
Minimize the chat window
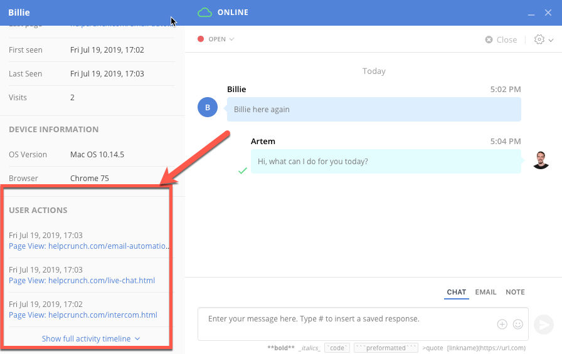(x=531, y=14)
